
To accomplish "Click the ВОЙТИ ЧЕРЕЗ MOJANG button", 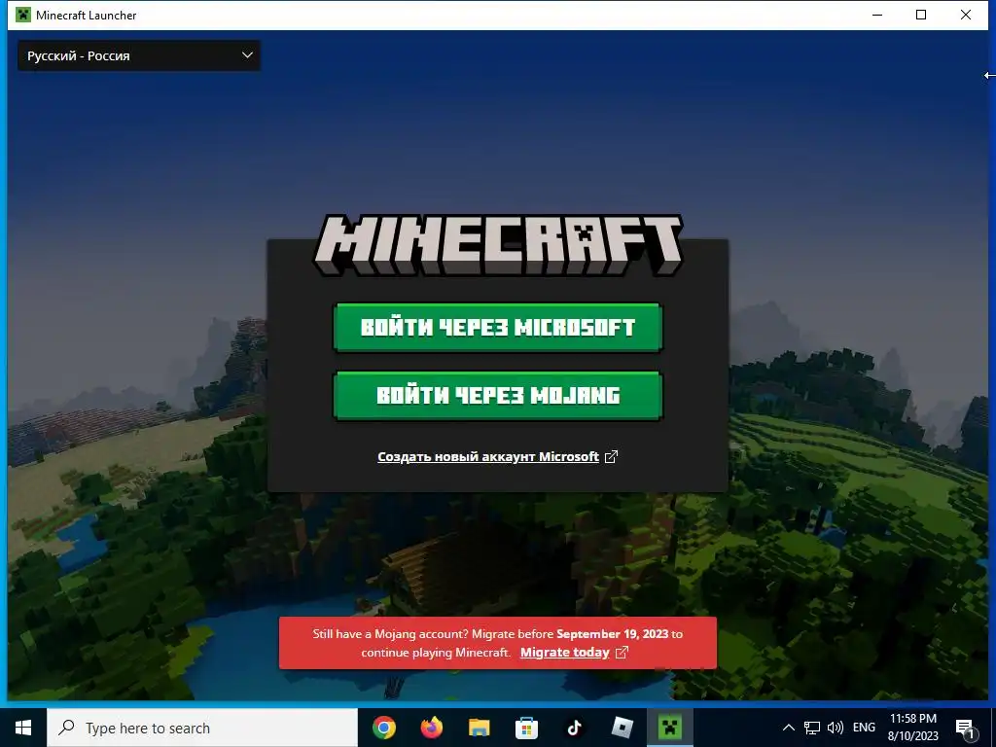I will 498,395.
